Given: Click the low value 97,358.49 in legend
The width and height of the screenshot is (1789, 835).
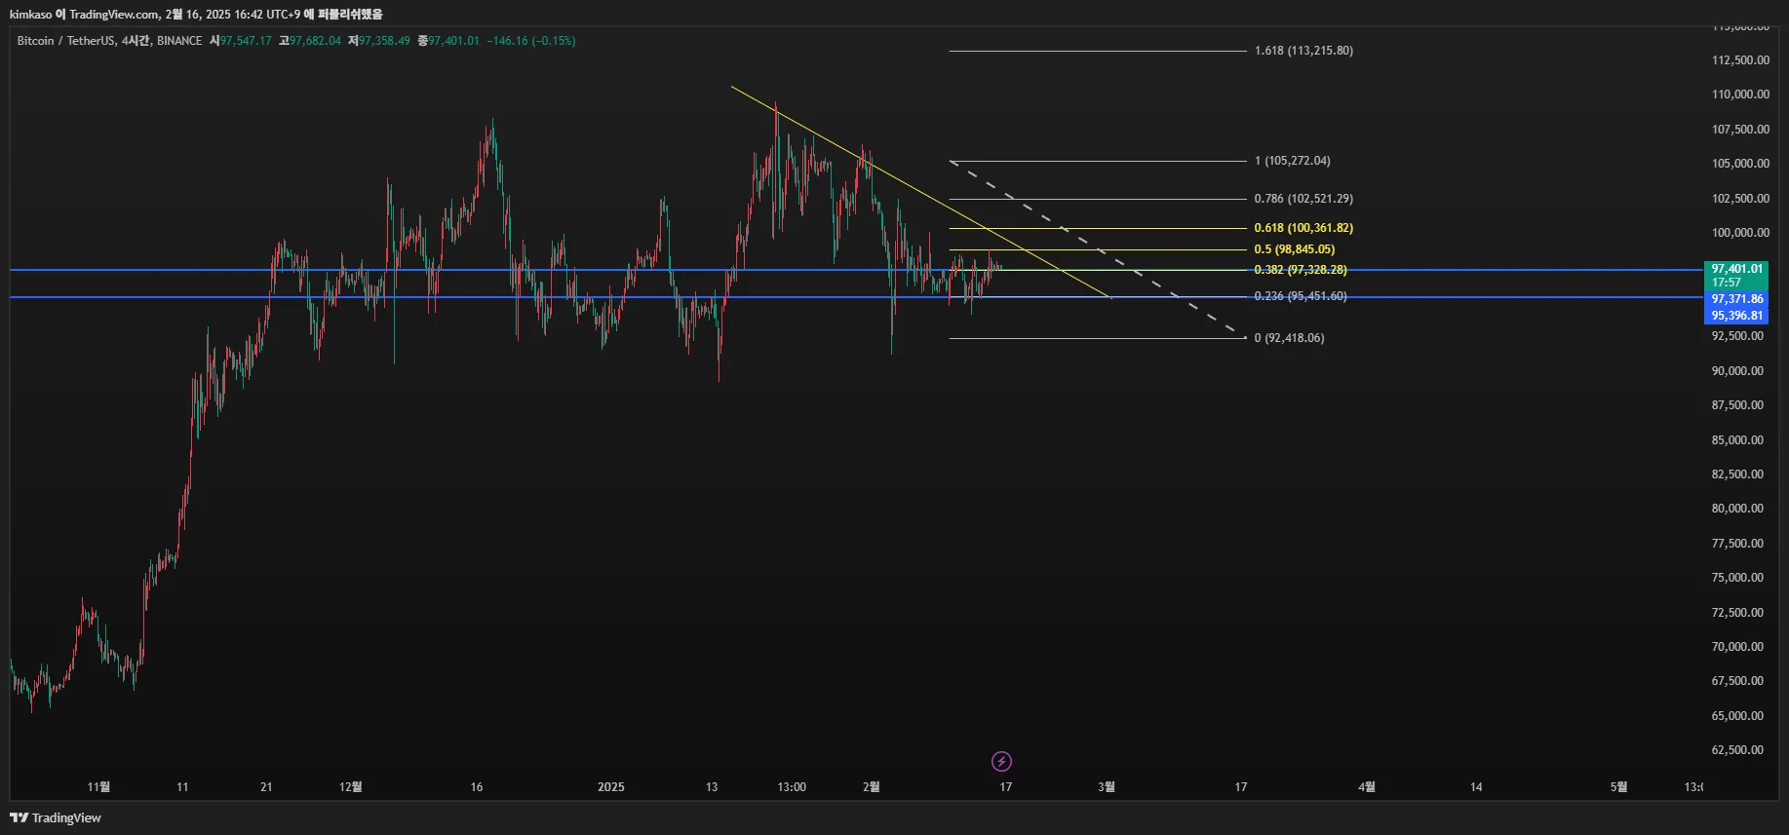Looking at the screenshot, I should click(384, 41).
